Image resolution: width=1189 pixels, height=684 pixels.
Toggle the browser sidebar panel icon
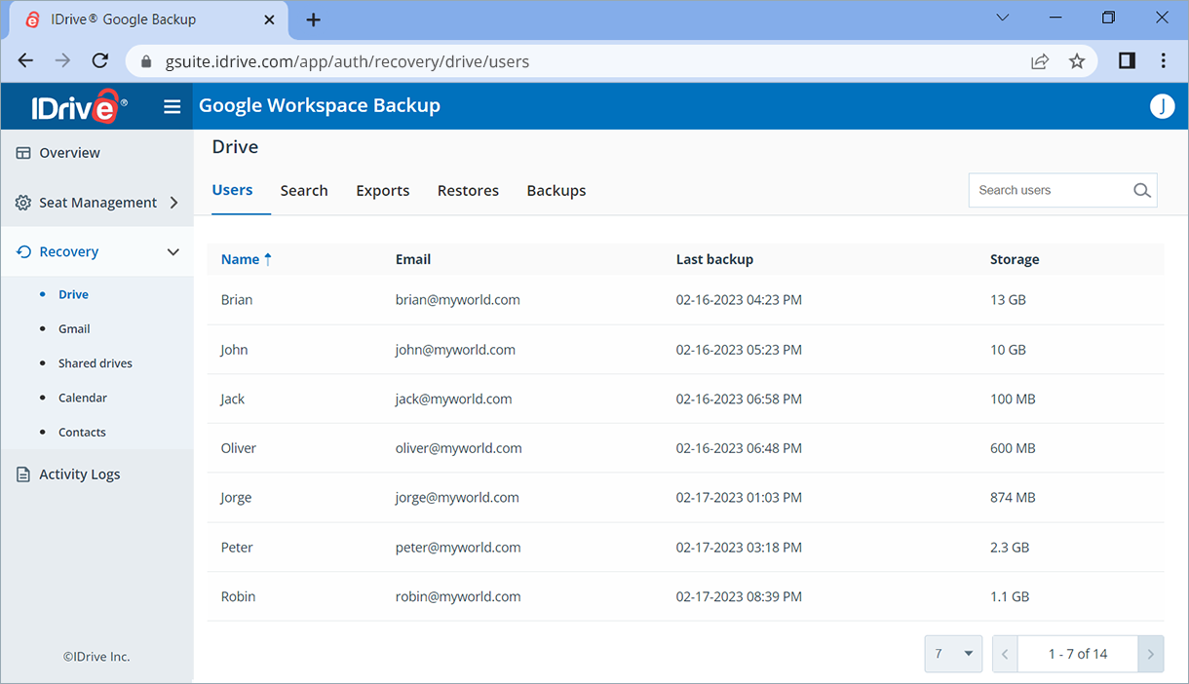click(1127, 60)
